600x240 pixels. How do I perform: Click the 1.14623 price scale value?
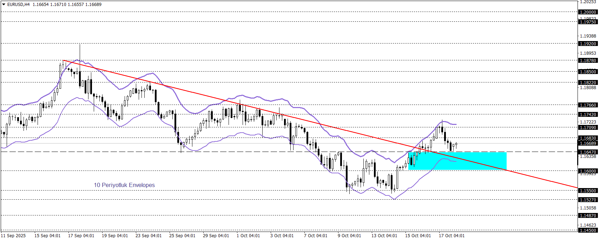pyautogui.click(x=588, y=225)
